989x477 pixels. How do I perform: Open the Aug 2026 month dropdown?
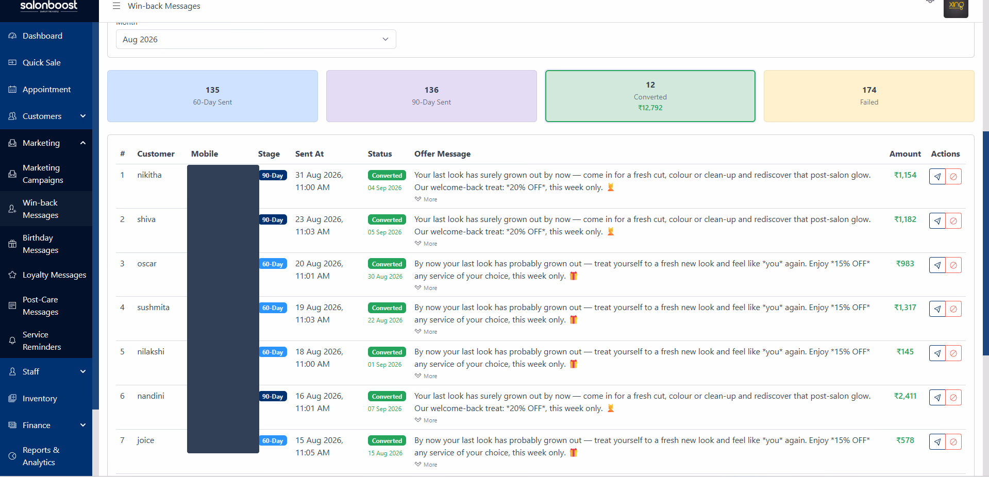coord(256,39)
